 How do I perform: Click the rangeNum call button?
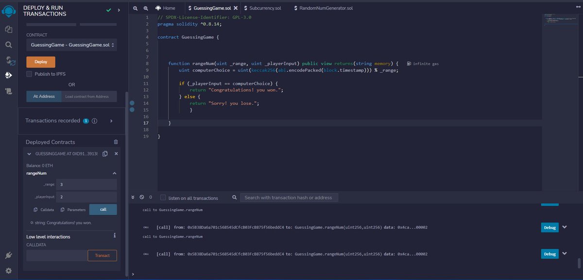(103, 210)
